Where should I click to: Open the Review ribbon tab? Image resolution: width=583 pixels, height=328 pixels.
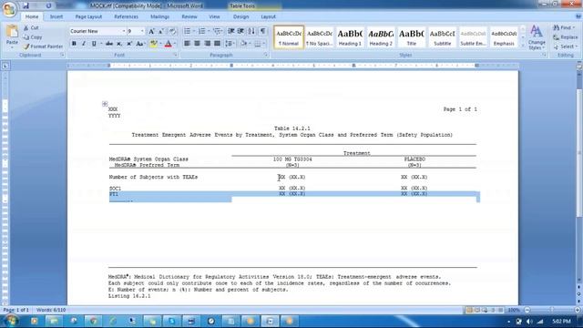(x=189, y=16)
